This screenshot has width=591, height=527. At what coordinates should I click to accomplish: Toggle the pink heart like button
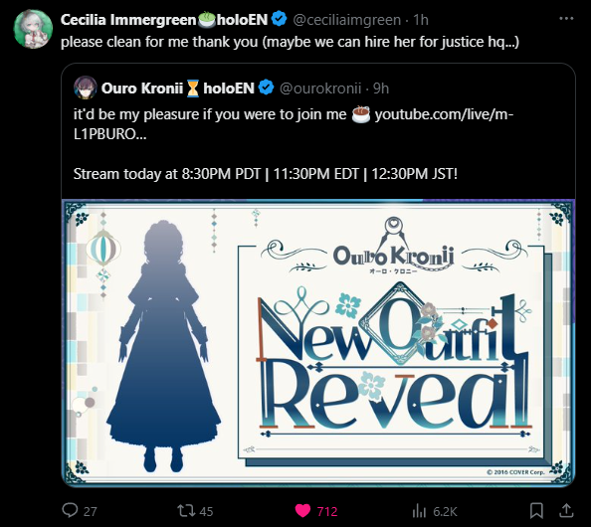click(x=302, y=511)
